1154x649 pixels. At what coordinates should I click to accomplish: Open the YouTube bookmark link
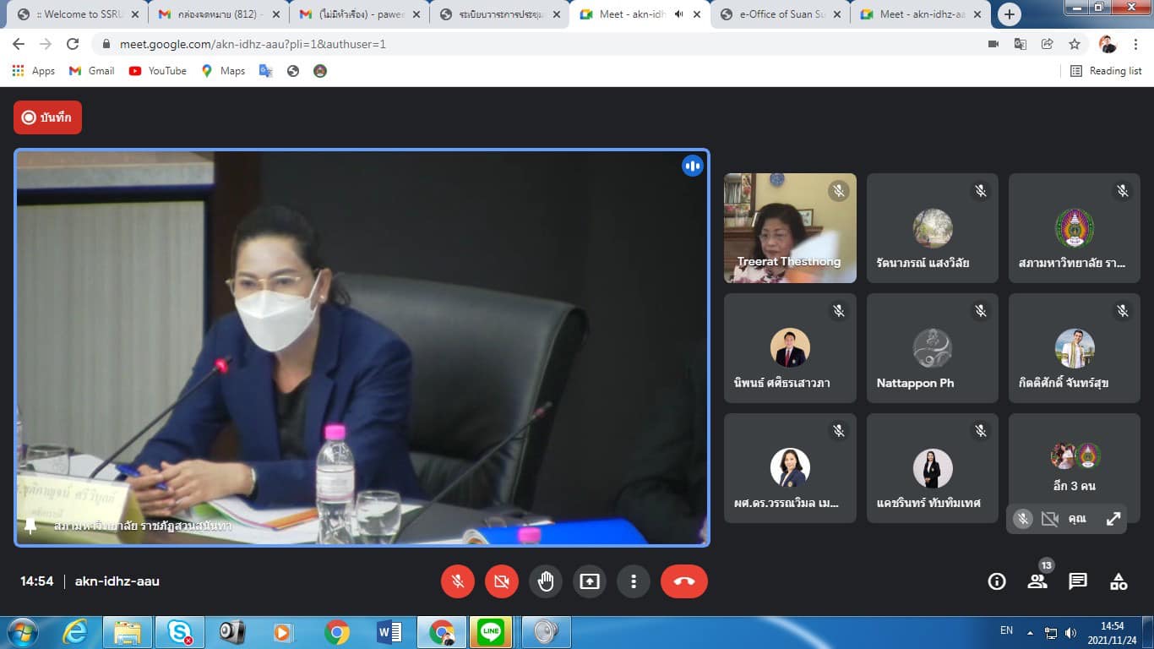pos(158,71)
